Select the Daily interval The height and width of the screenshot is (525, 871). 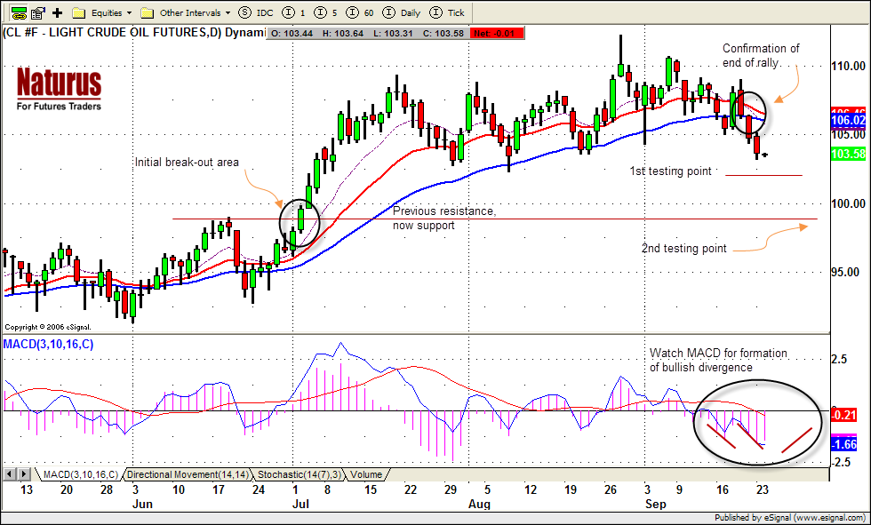click(x=403, y=12)
